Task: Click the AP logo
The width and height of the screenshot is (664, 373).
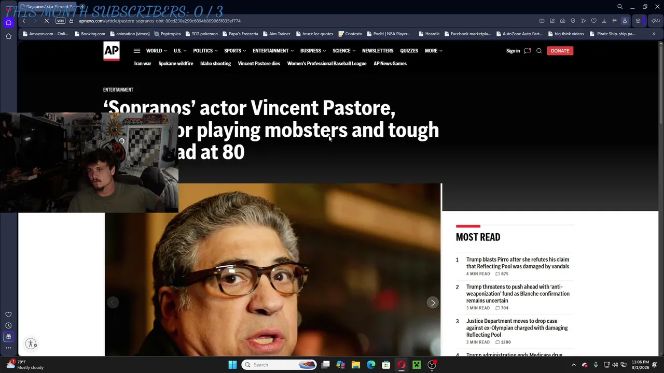Action: click(x=112, y=51)
